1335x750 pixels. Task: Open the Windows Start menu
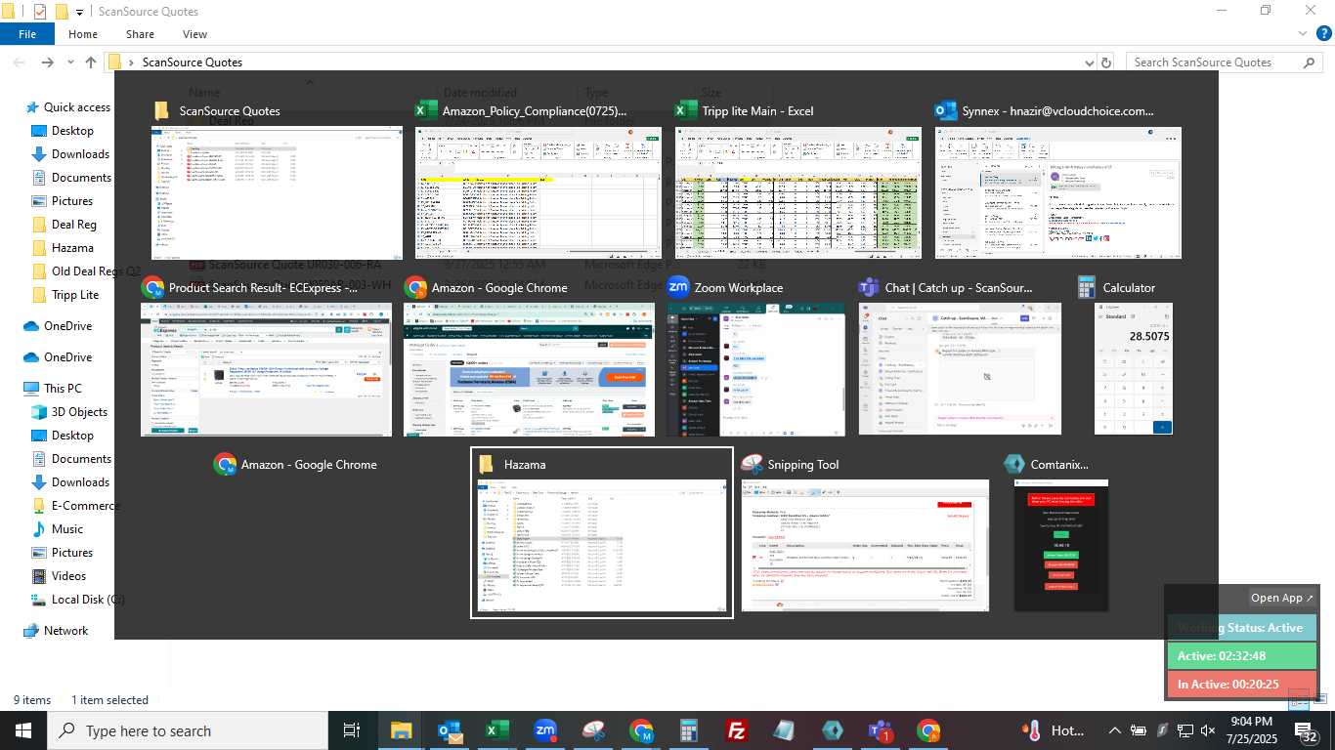tap(23, 730)
